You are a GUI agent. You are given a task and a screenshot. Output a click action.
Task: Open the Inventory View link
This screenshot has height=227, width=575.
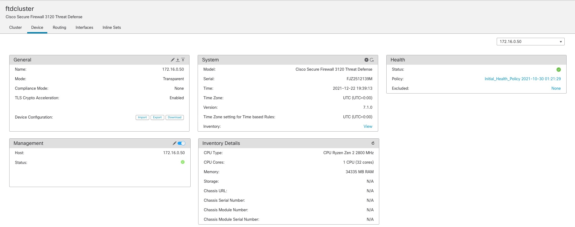tap(368, 126)
